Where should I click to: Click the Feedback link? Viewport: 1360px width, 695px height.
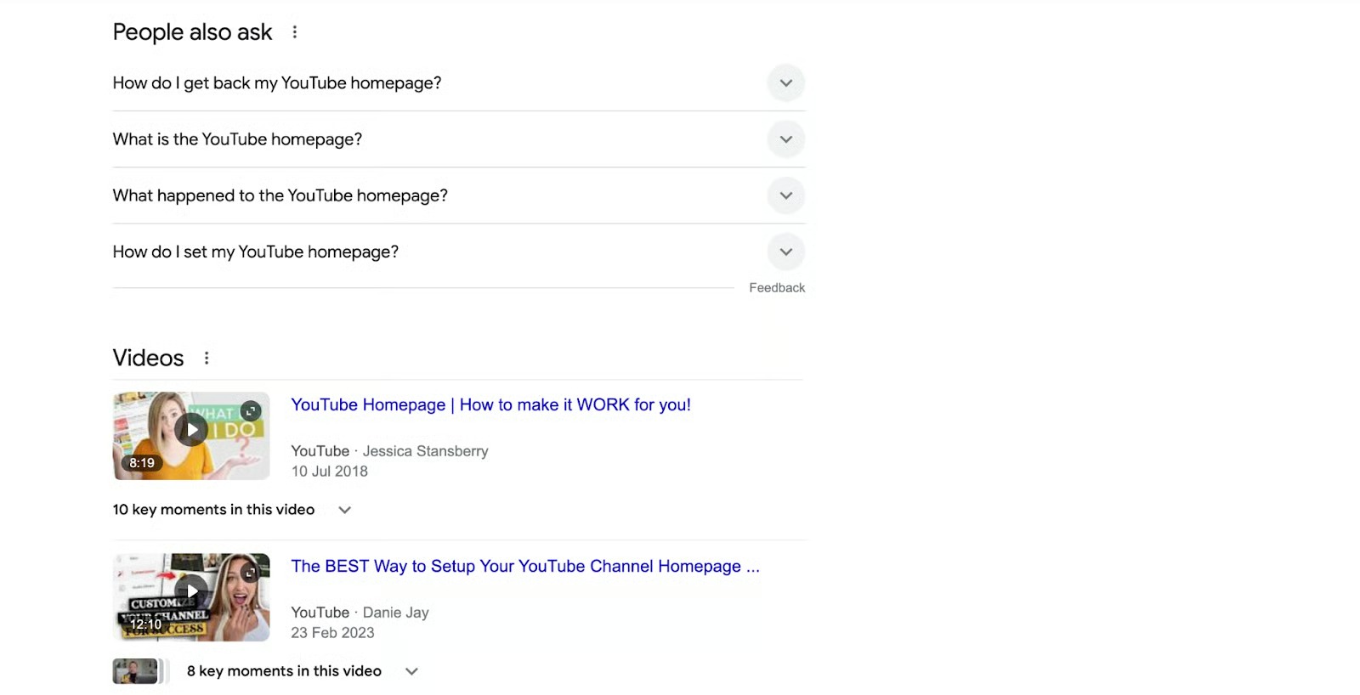(x=776, y=288)
